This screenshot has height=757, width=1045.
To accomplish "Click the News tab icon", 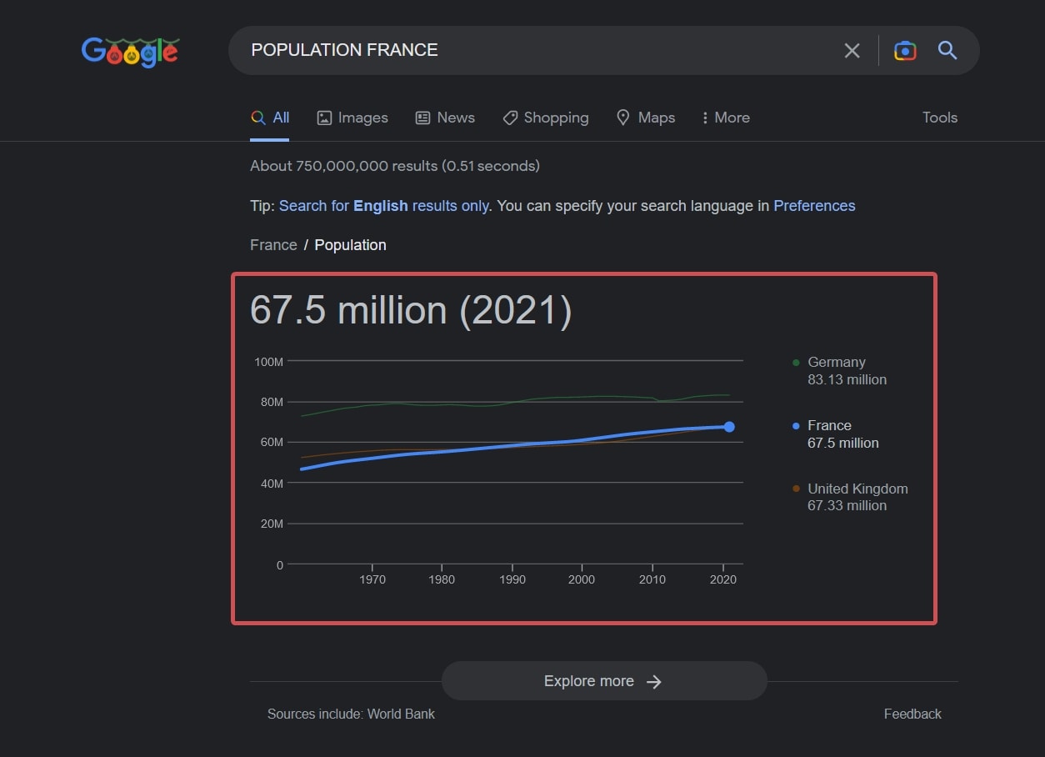I will (x=422, y=118).
